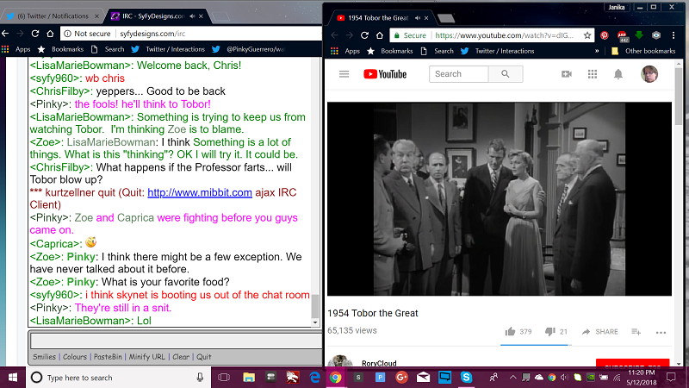Go home in the YouTube Chrome window
Image resolution: width=689 pixels, height=388 pixels.
380,35
